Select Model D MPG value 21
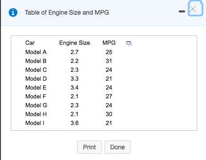 (109, 78)
